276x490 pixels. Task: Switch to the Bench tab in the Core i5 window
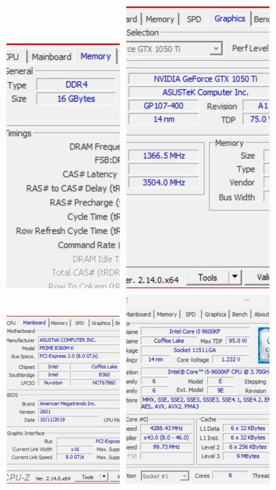pyautogui.click(x=240, y=314)
